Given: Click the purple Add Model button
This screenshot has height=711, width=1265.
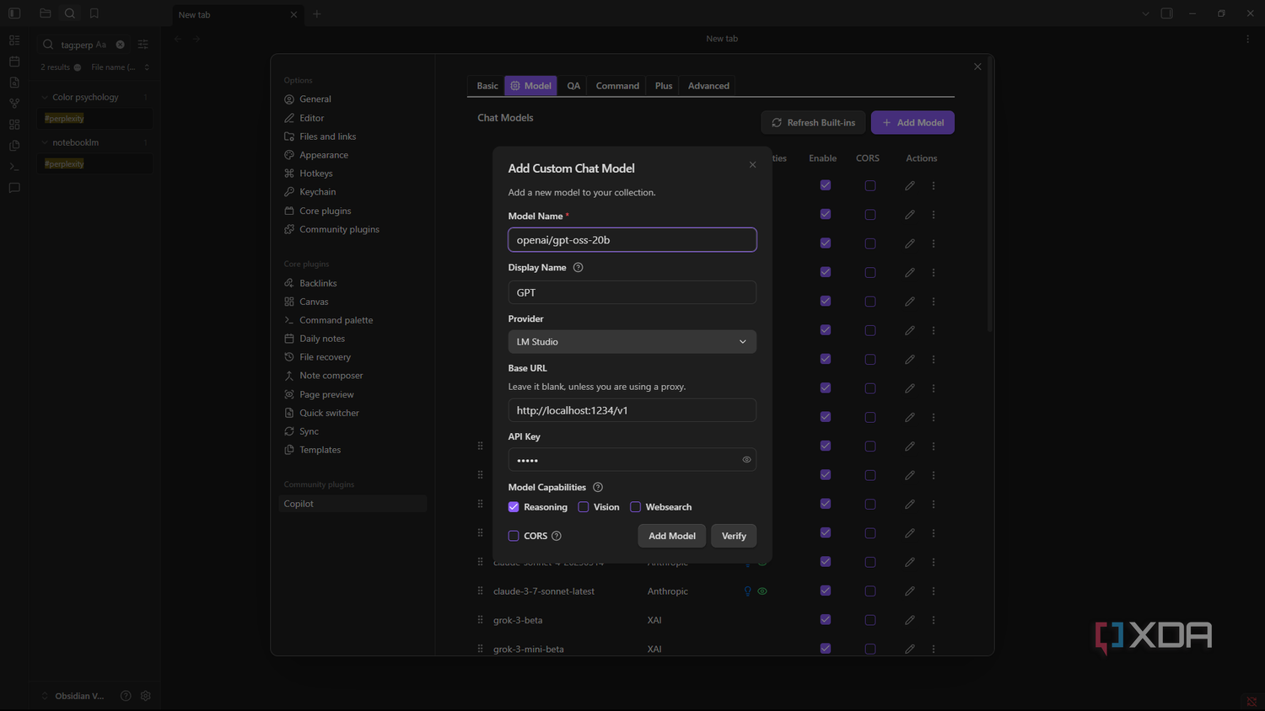Looking at the screenshot, I should (x=912, y=123).
